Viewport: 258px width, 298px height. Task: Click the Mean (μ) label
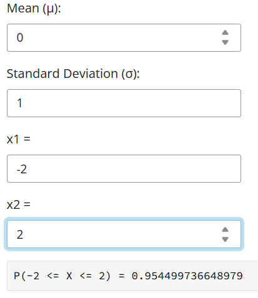click(x=34, y=9)
